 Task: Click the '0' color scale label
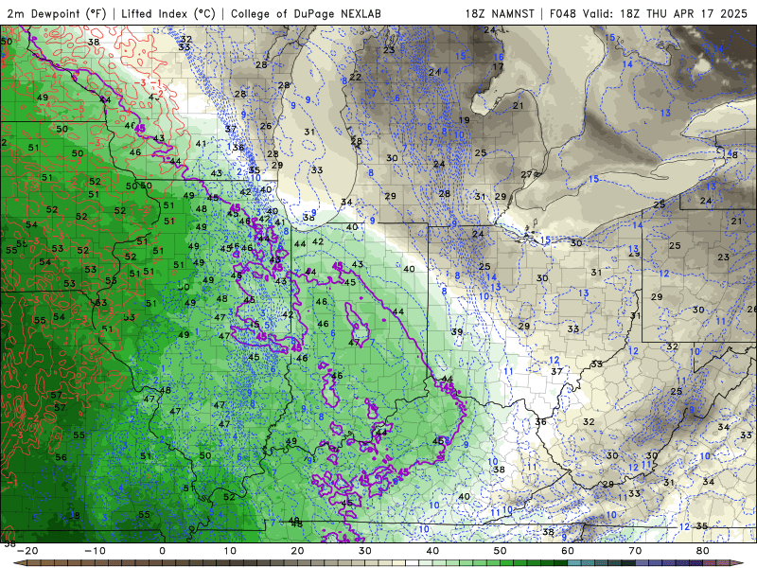(x=162, y=551)
